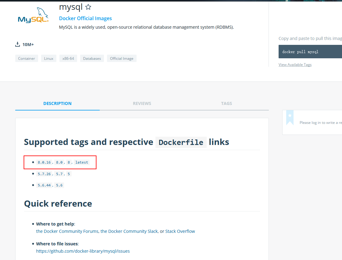
Task: Open the 8.0.16 Dockerfile link
Action: click(x=44, y=162)
